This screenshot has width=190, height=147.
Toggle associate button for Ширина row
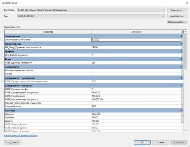[x=182, y=114]
